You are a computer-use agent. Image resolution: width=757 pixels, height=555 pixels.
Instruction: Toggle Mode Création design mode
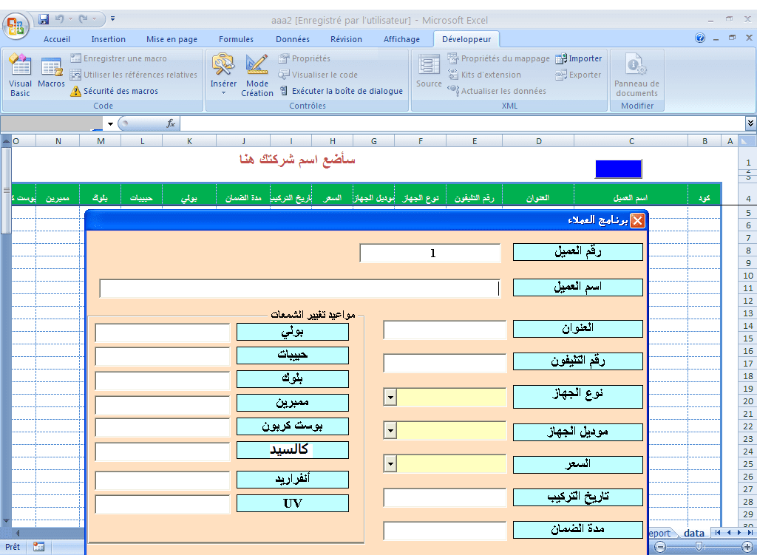257,75
